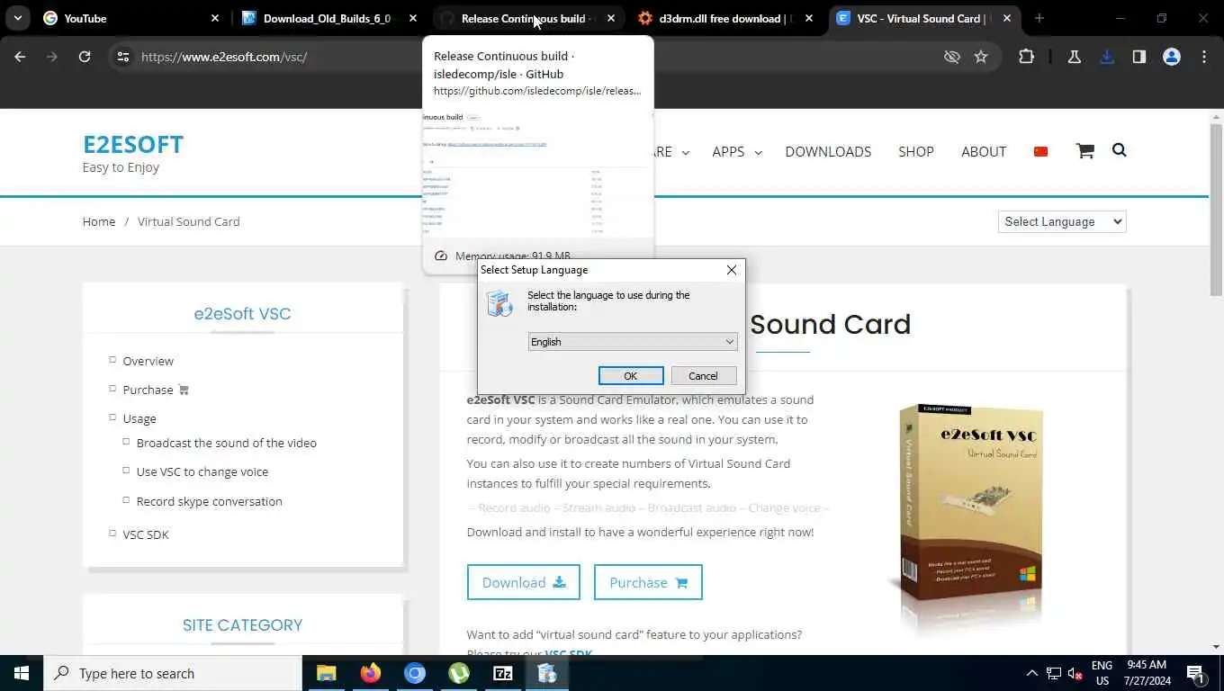Open the tab search dropdown arrow
The height and width of the screenshot is (691, 1224).
pyautogui.click(x=18, y=18)
